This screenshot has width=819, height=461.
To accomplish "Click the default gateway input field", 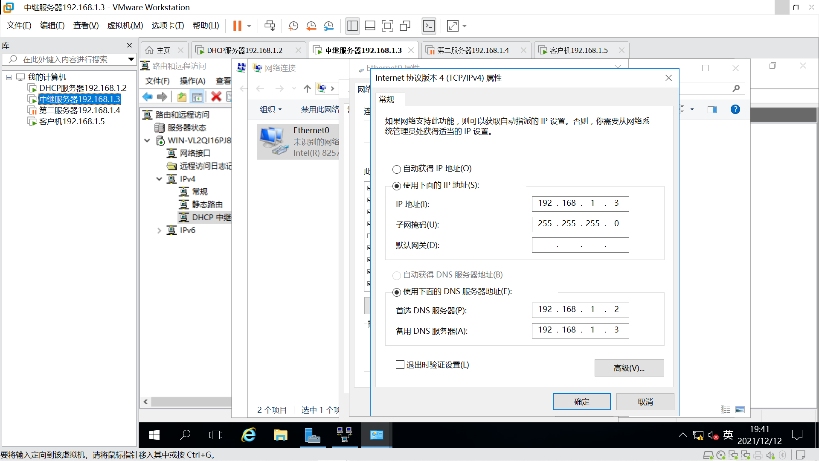I will click(580, 245).
